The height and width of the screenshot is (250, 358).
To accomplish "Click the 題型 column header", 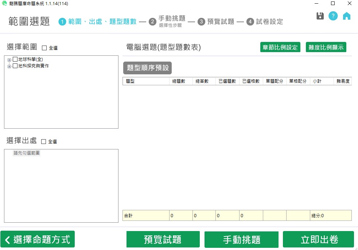I will (146, 81).
